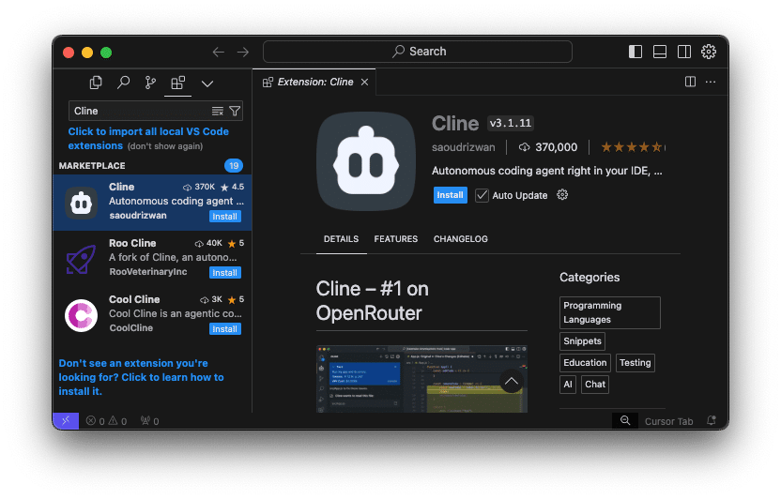Image resolution: width=781 pixels, height=499 pixels.
Task: Select the Extensions view icon
Action: (177, 83)
